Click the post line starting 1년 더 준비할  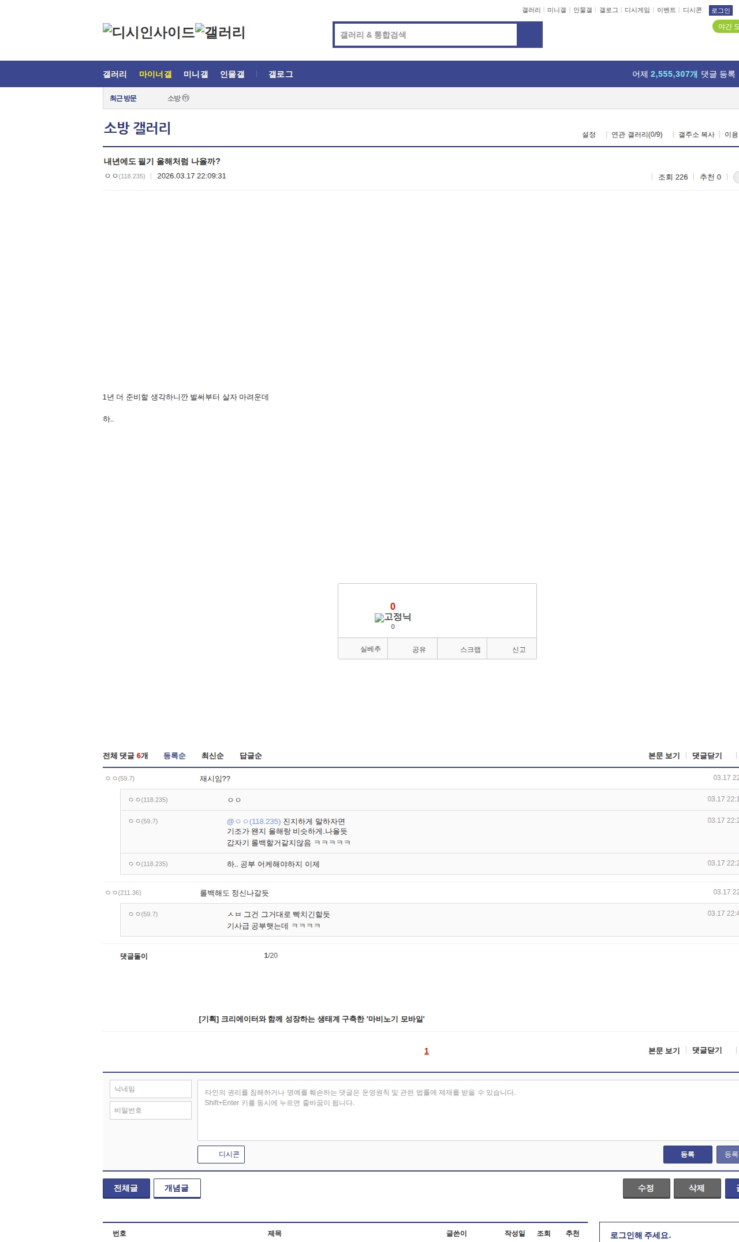(185, 397)
